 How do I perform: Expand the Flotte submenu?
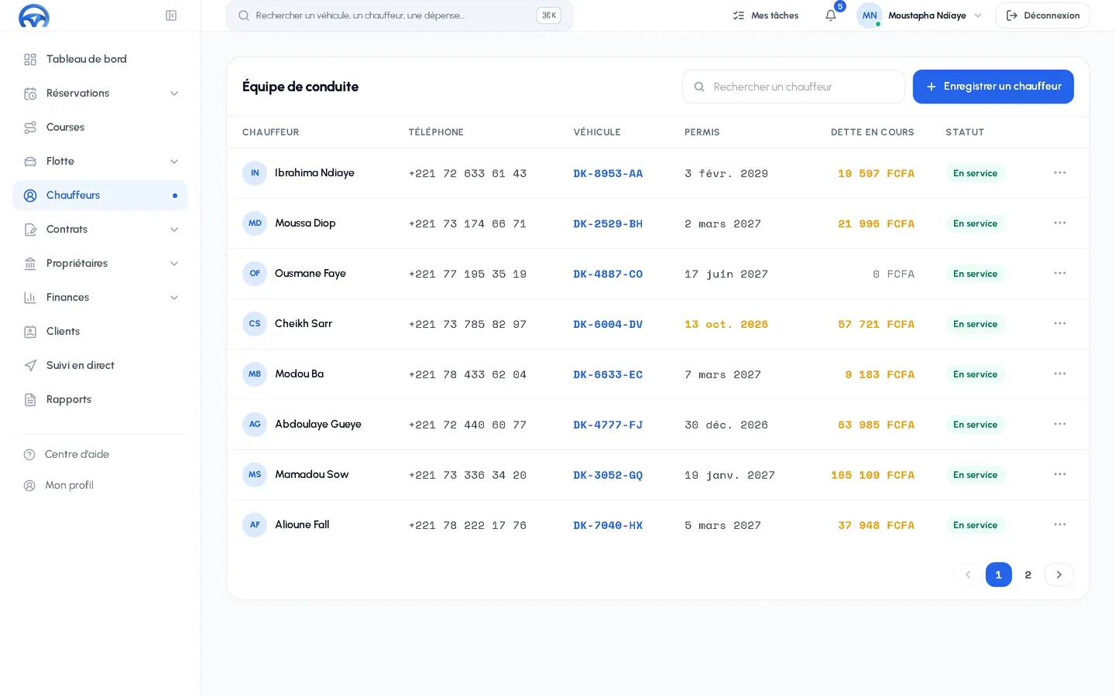(174, 162)
